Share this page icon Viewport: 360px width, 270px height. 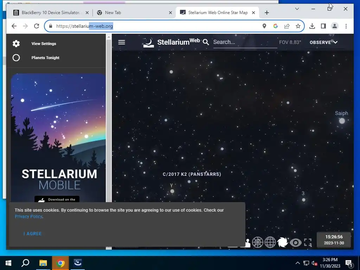[287, 26]
